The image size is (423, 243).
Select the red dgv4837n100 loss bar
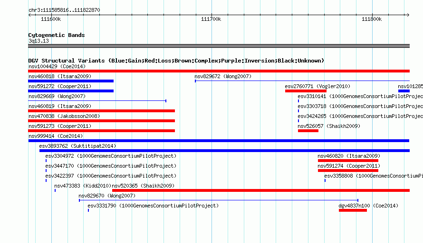pos(353,210)
